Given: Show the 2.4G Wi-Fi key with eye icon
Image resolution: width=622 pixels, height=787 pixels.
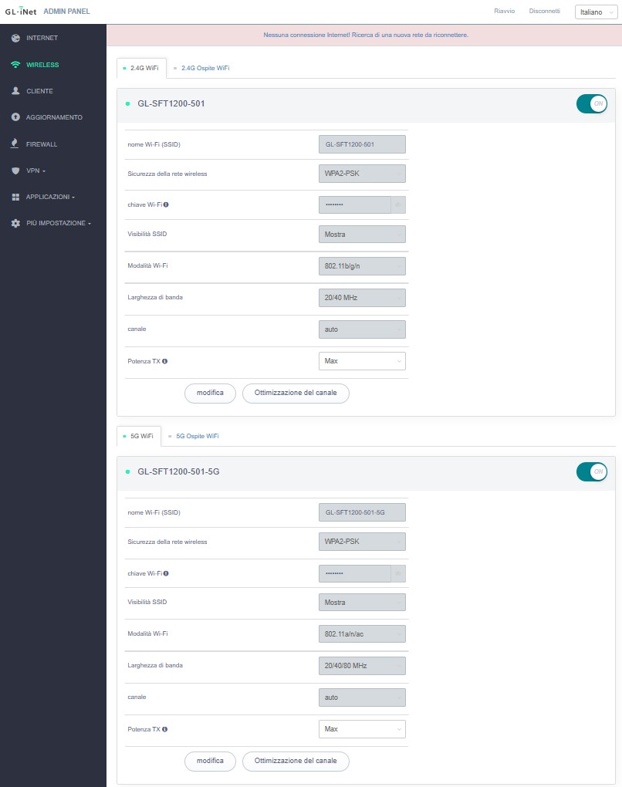Looking at the screenshot, I should 398,204.
